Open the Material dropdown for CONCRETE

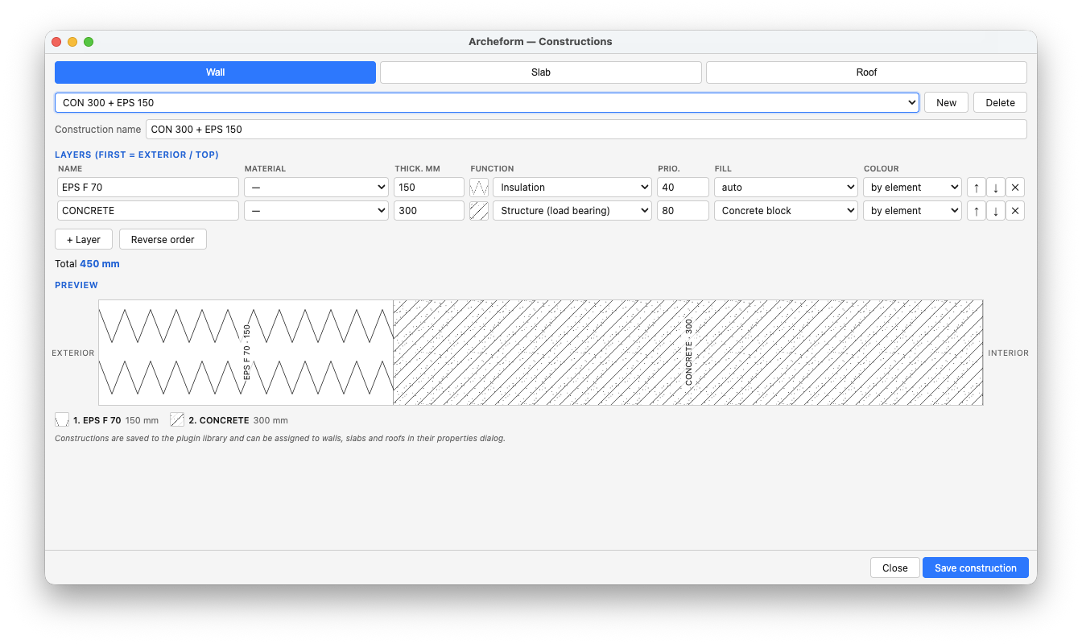click(317, 211)
